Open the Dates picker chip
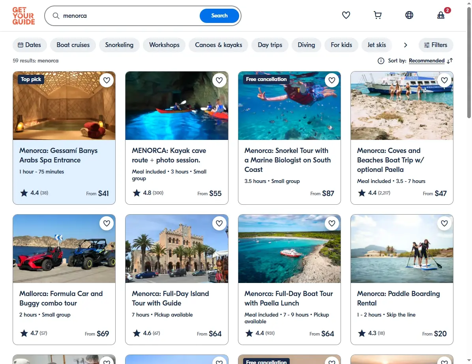 pos(30,45)
